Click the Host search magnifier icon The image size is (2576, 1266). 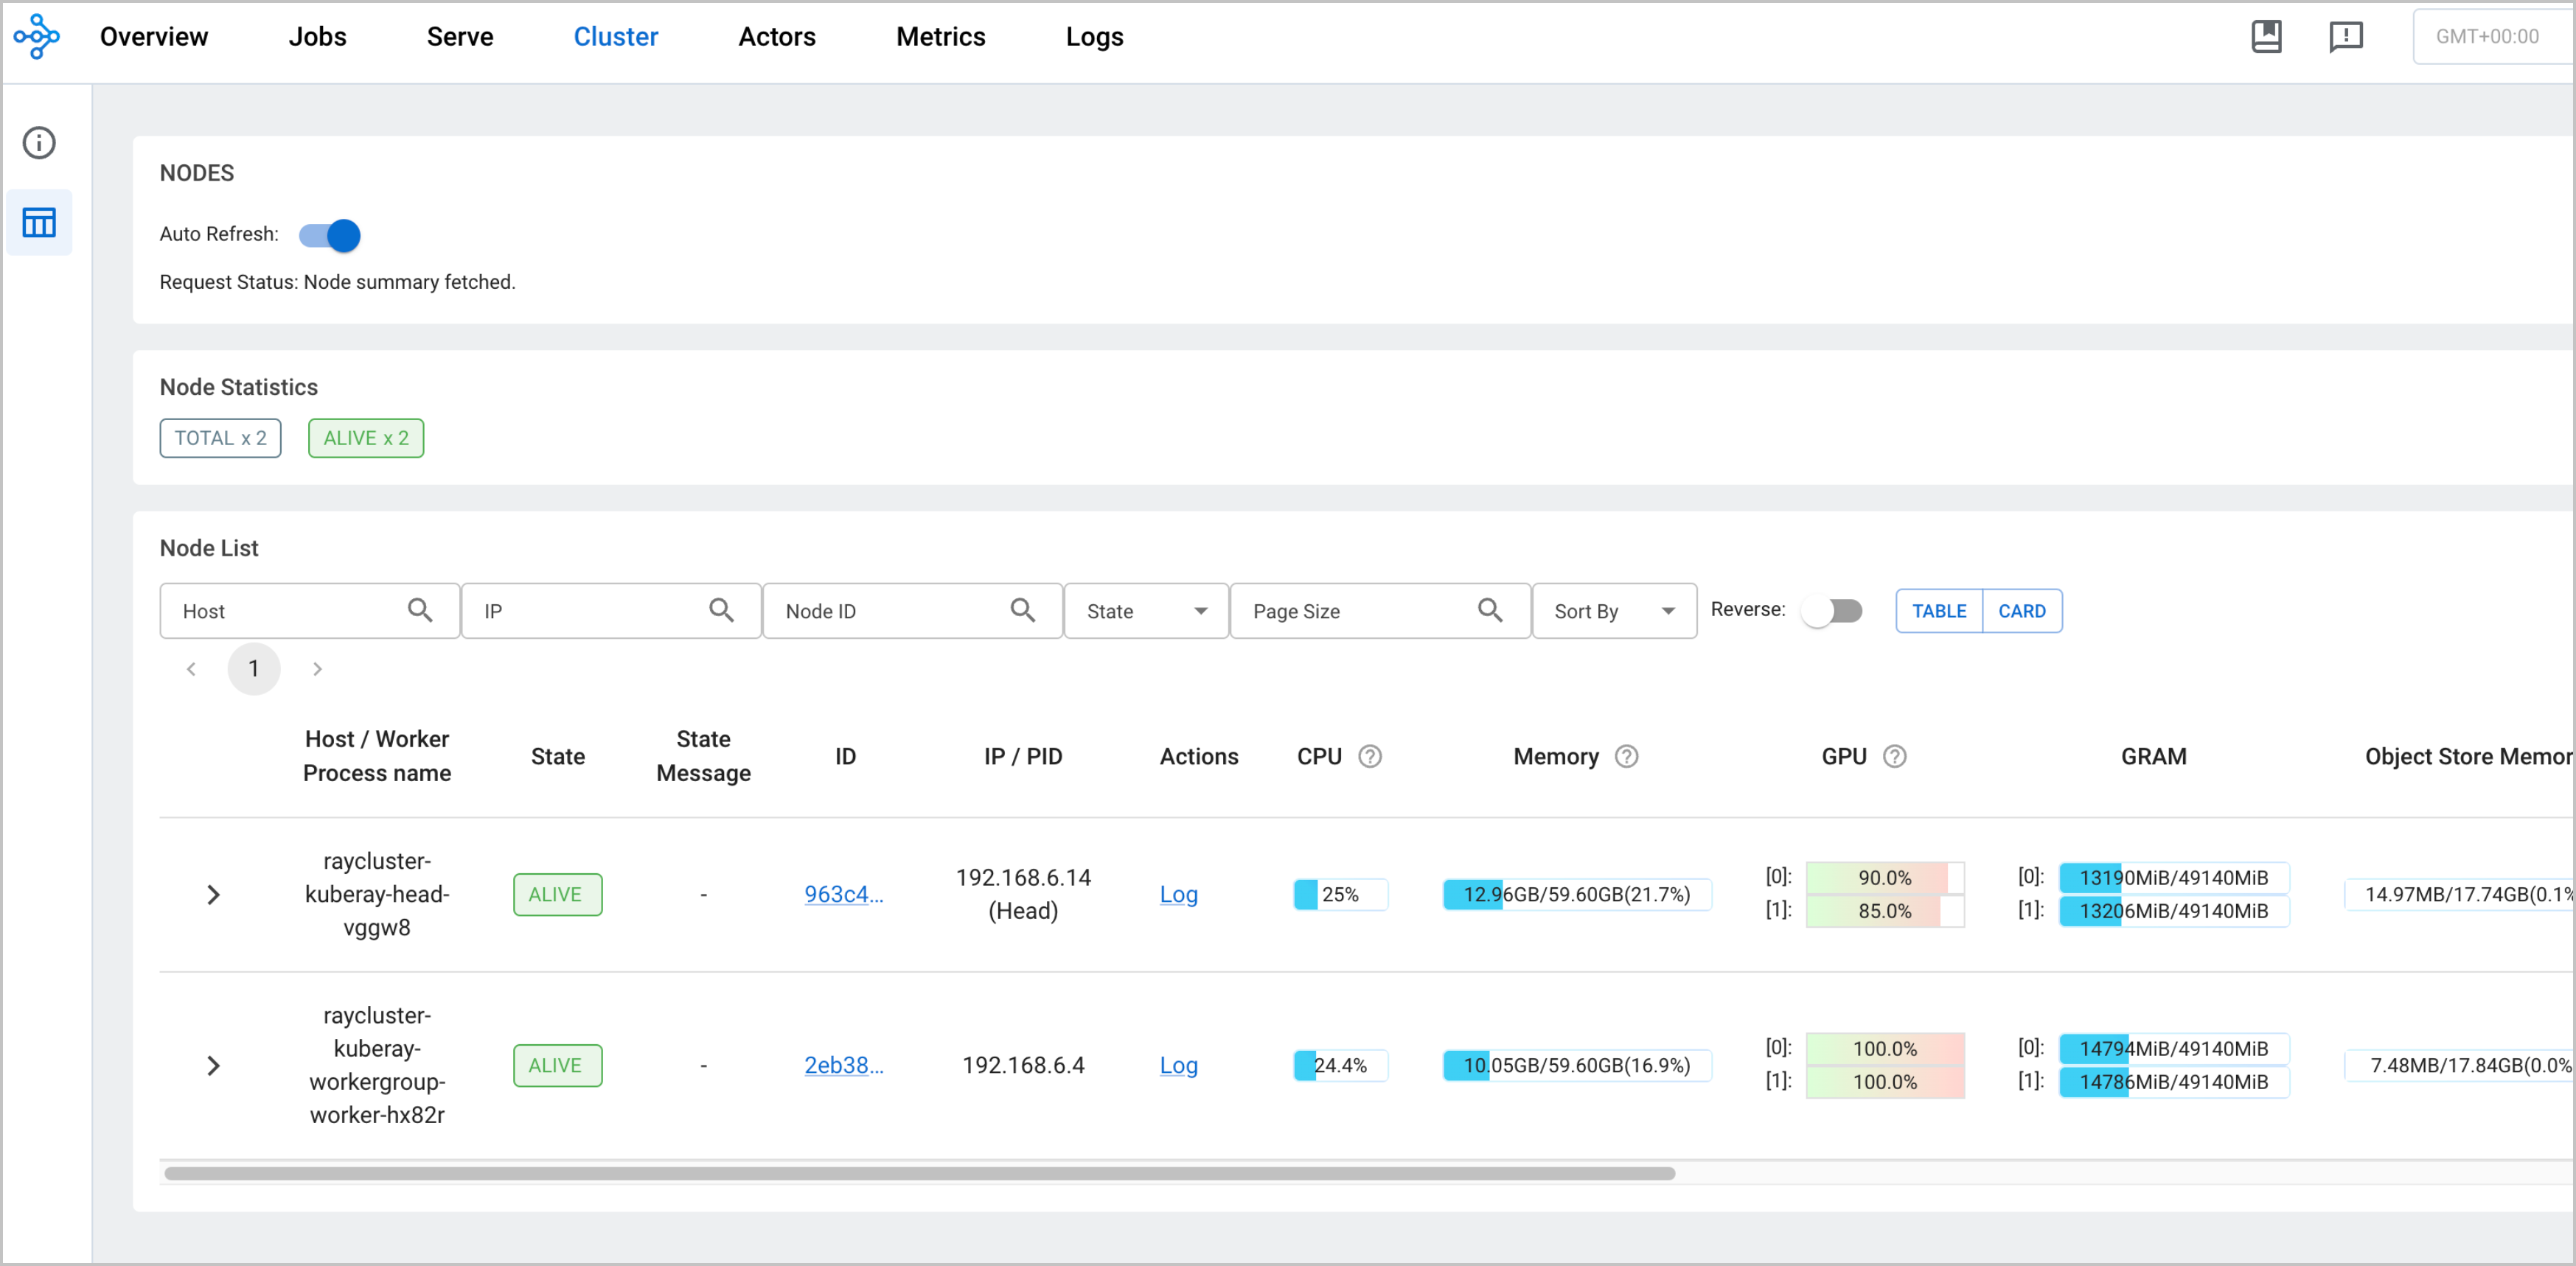pyautogui.click(x=420, y=609)
